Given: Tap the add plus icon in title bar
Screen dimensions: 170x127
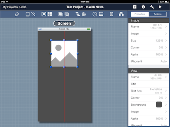Looking at the screenshot, I should coord(135,7).
